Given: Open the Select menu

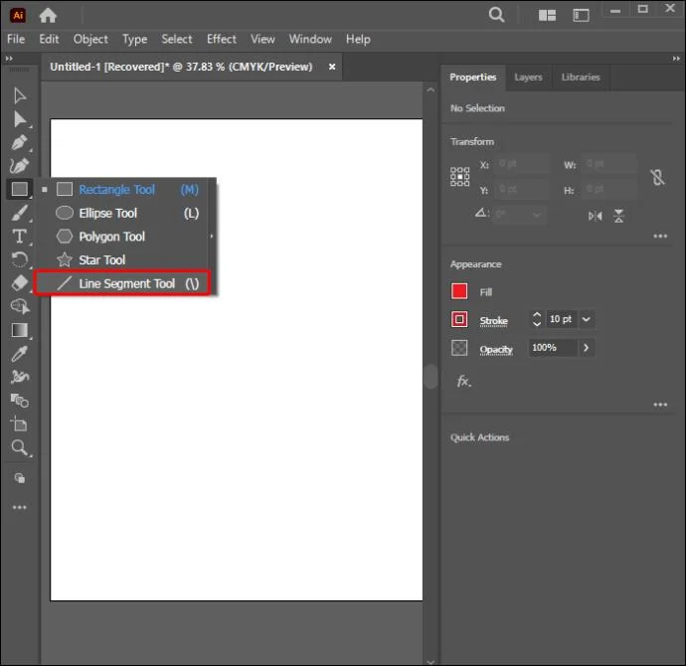Looking at the screenshot, I should point(177,39).
